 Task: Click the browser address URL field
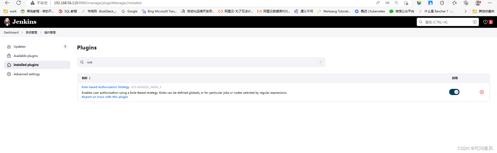pyautogui.click(x=98, y=3)
